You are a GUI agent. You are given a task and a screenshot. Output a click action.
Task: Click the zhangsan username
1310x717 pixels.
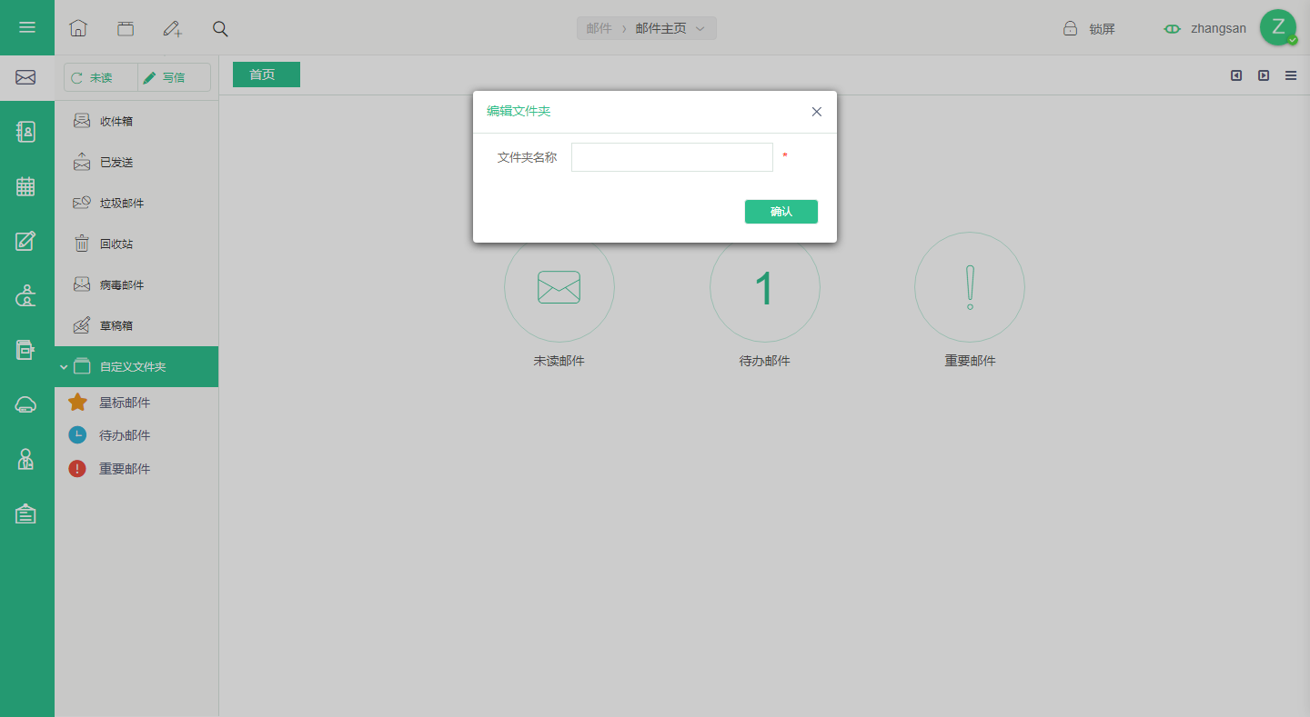click(x=1218, y=28)
